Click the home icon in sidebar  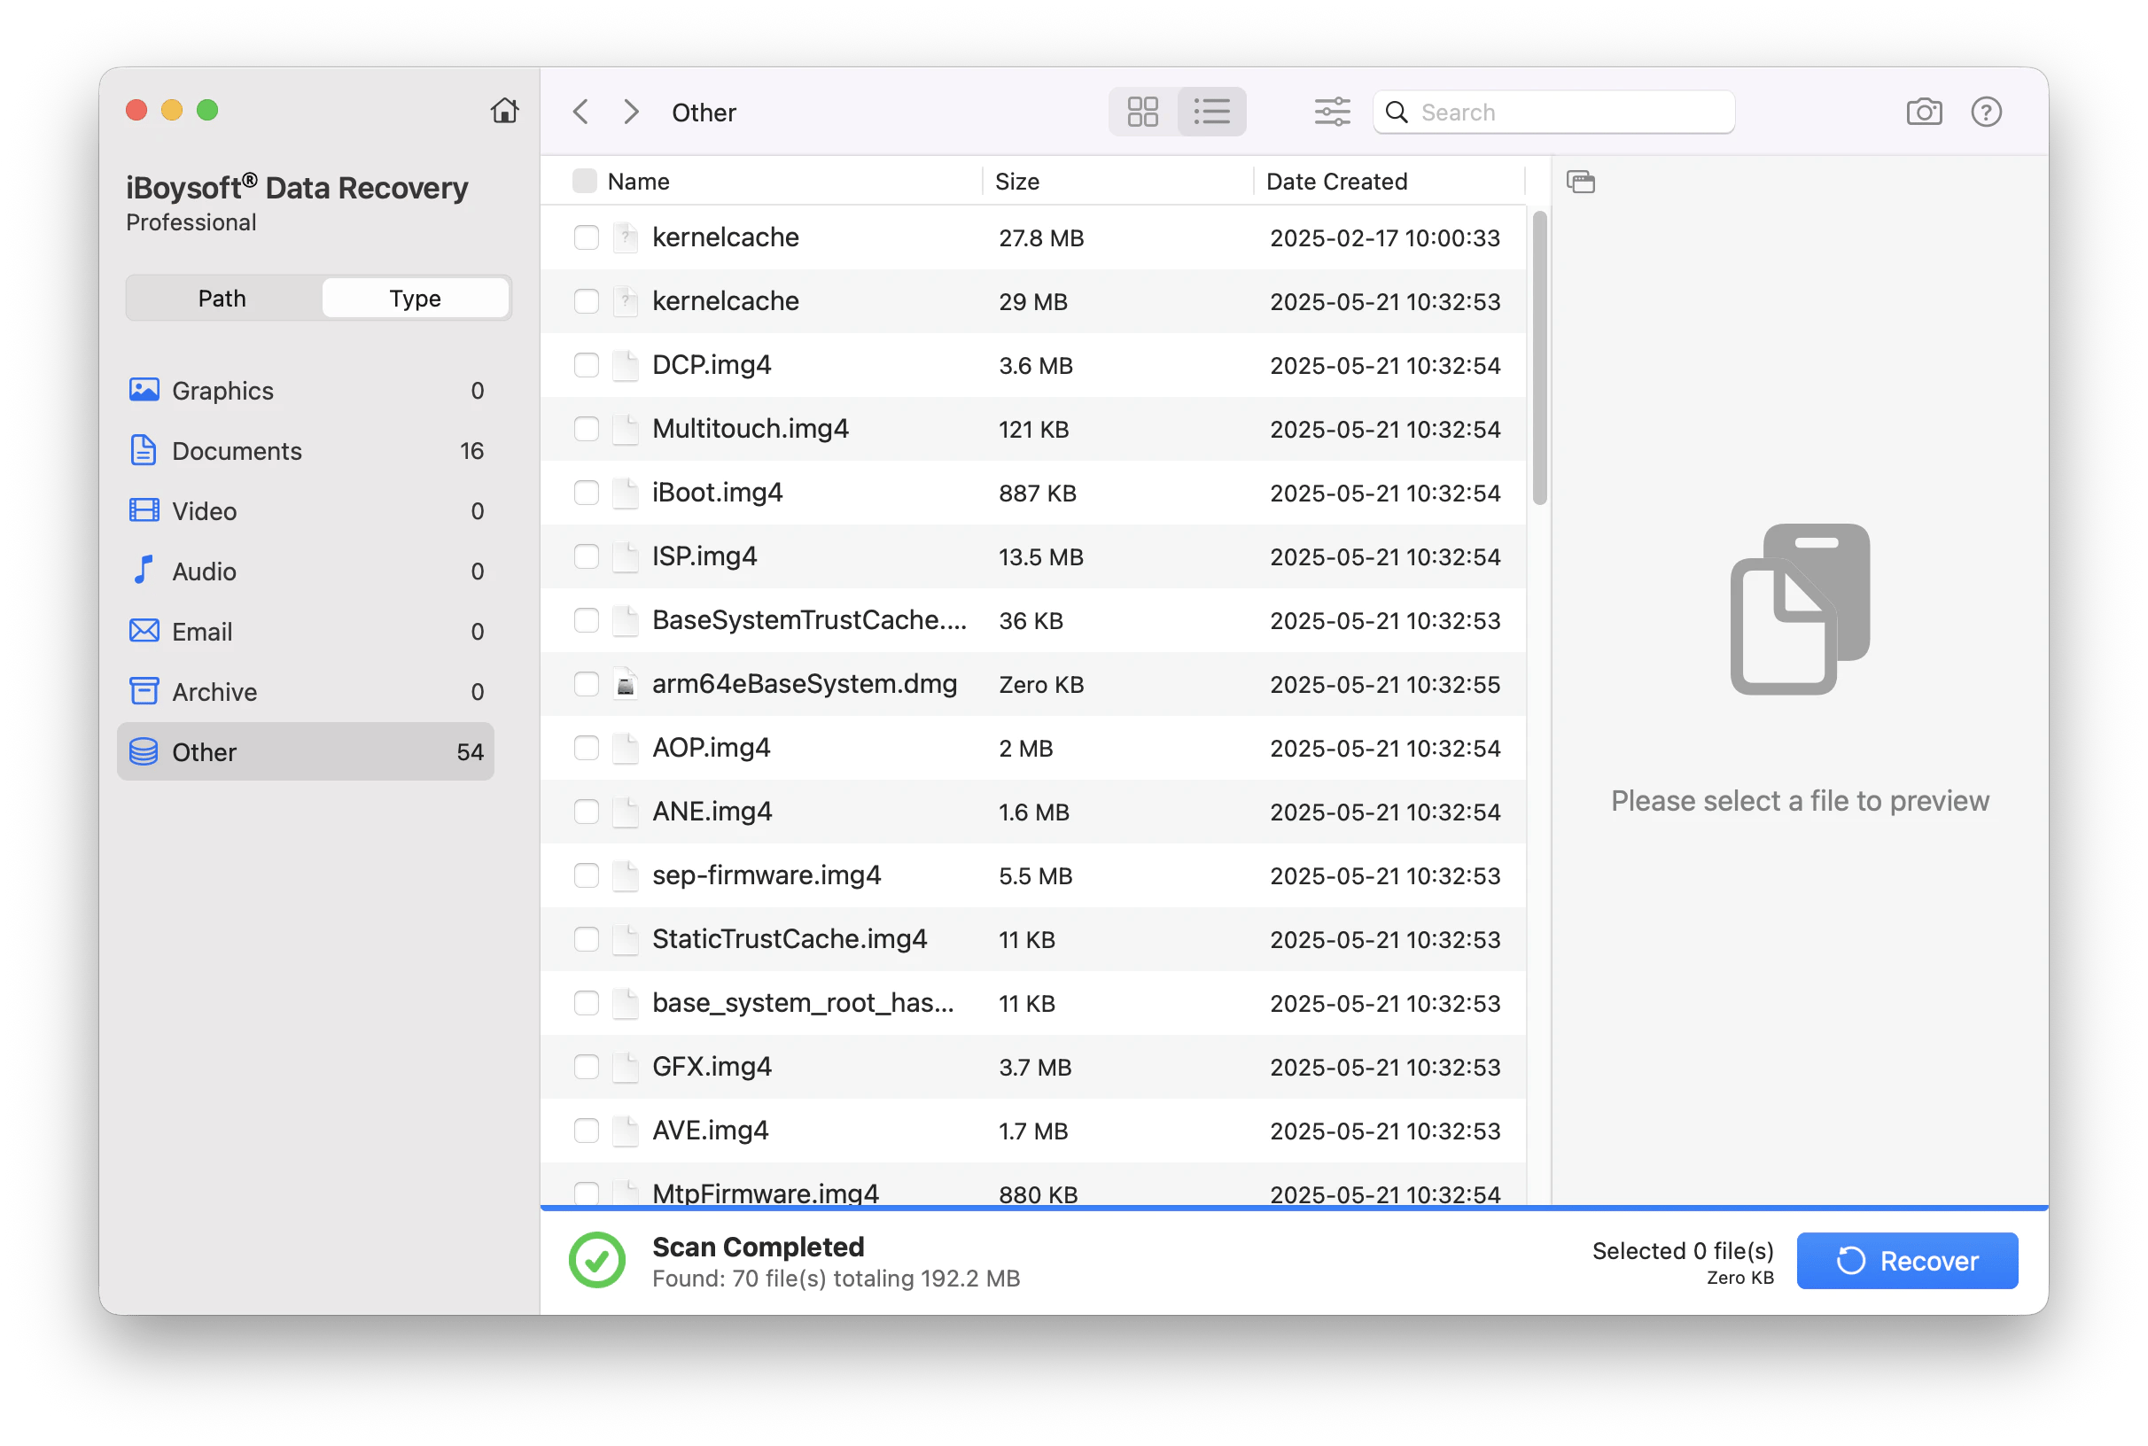(503, 111)
